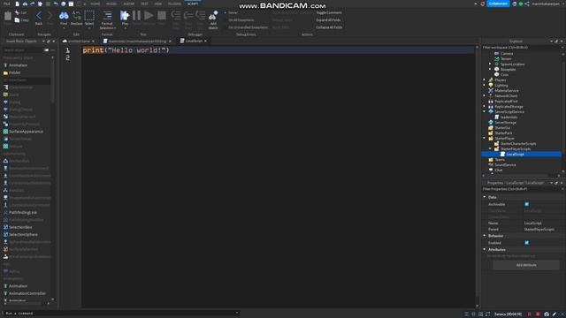Click the Cut icon in Clipboard
Image resolution: width=566 pixels, height=318 pixels.
pos(17,12)
